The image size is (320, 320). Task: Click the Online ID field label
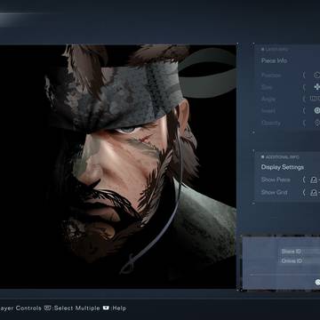pos(292,260)
